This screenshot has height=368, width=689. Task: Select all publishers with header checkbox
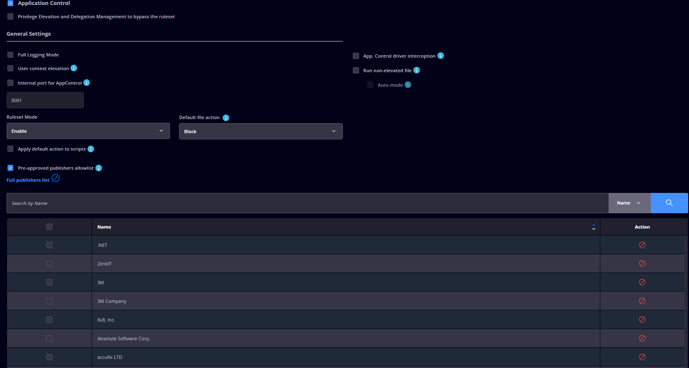pos(49,227)
